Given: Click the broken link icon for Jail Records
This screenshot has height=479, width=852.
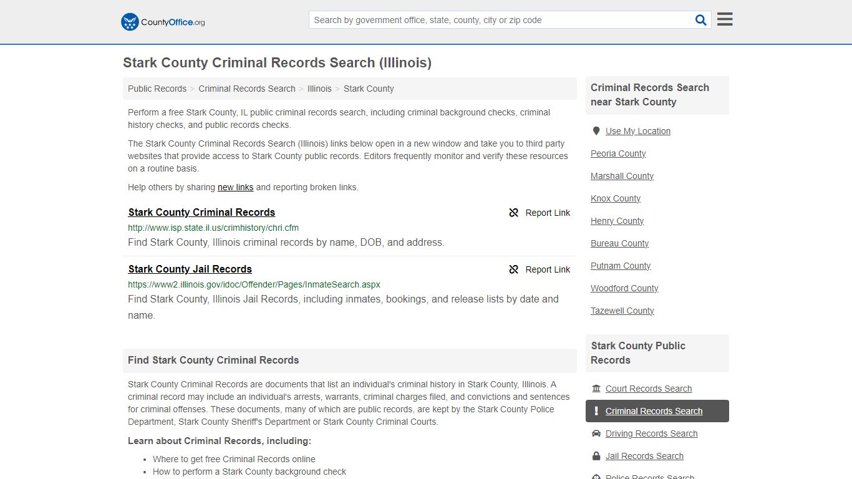Looking at the screenshot, I should click(514, 269).
